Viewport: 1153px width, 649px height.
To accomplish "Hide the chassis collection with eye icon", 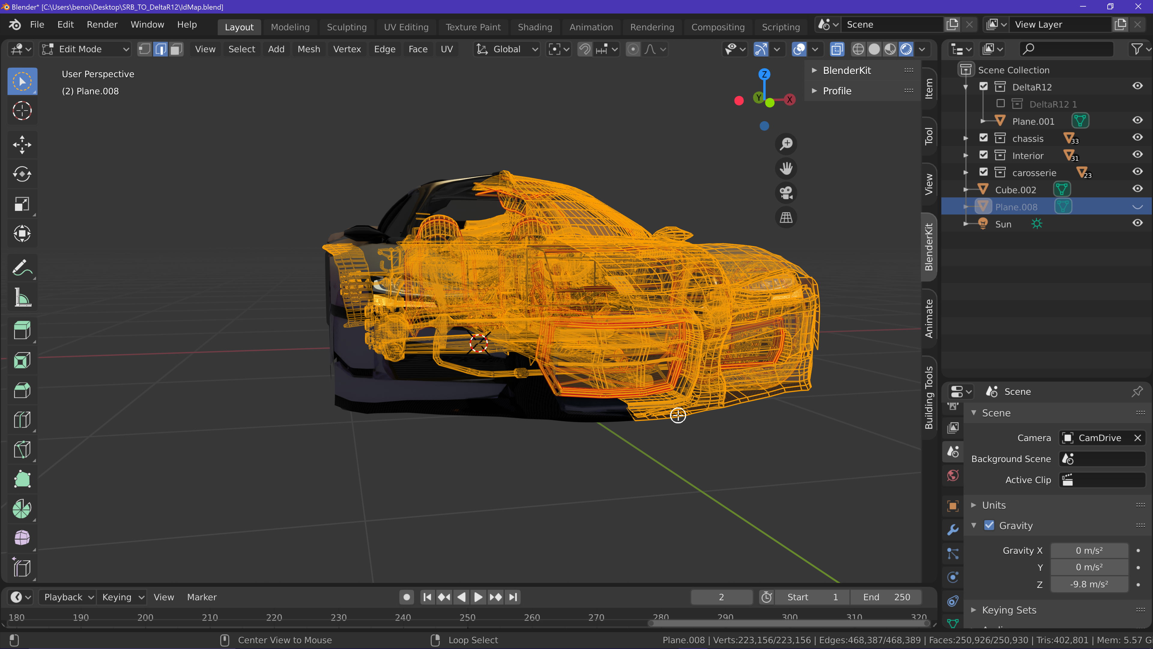I will point(1137,138).
